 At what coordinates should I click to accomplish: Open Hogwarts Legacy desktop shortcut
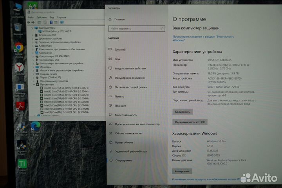(x=22, y=146)
